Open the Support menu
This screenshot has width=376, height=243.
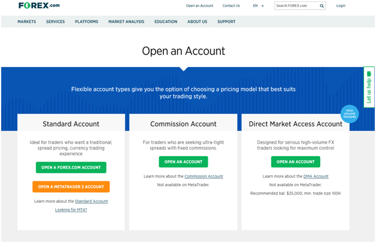[x=226, y=22]
